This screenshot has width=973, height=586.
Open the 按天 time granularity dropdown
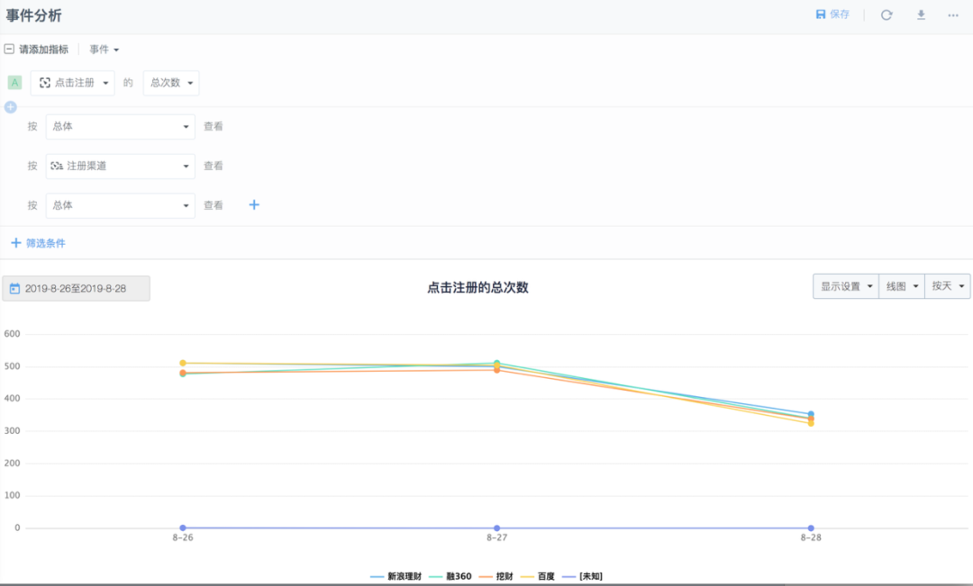coord(947,285)
